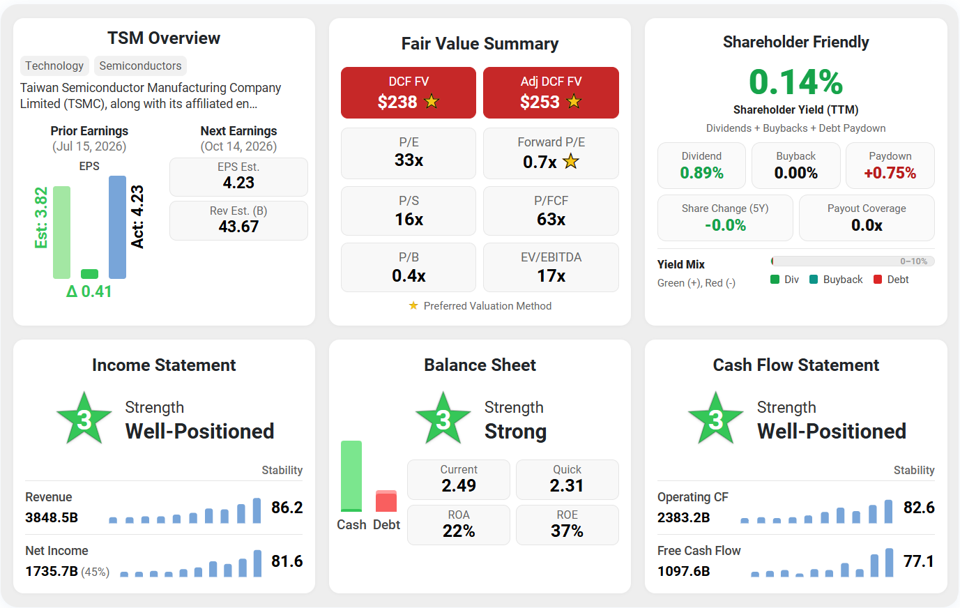Screen dimensions: 960x608
Task: Select the P/S 16x tile
Action: (409, 211)
